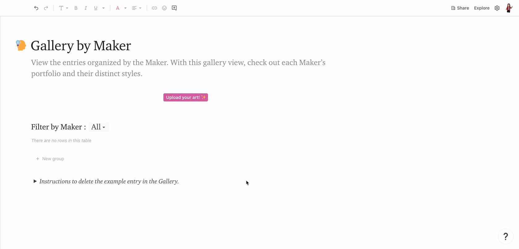Click the user profile avatar
This screenshot has width=519, height=249.
(x=509, y=8)
